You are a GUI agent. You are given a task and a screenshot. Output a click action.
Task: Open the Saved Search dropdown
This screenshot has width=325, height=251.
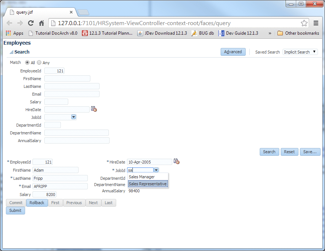[x=300, y=52]
